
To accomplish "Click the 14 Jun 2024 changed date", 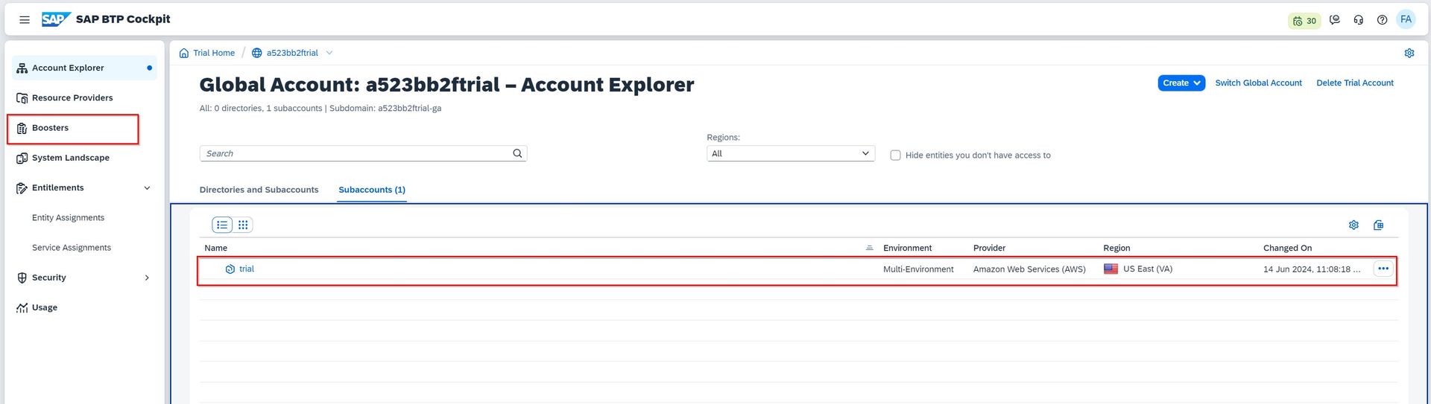I will [x=1312, y=269].
